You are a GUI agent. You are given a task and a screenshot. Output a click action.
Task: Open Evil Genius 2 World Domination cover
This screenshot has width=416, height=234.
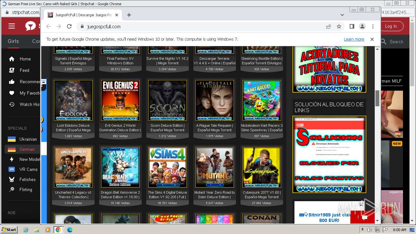pos(120,100)
